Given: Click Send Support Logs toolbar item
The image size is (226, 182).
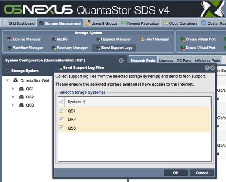Looking at the screenshot, I should tap(114, 48).
